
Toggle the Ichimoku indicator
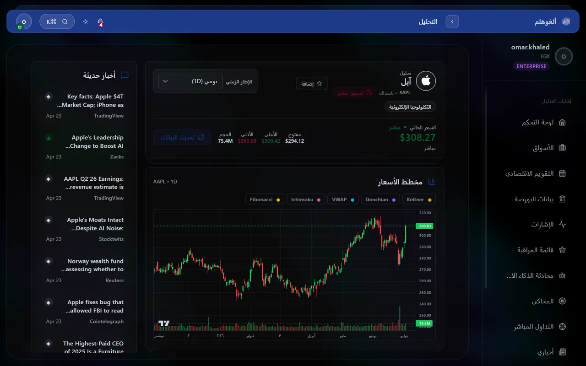click(306, 199)
